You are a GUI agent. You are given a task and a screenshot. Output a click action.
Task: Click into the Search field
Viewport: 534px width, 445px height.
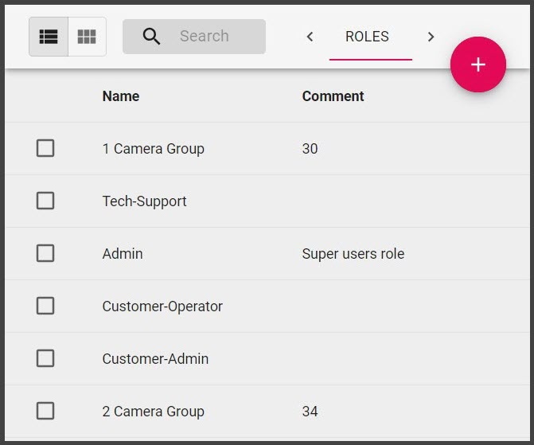point(215,37)
